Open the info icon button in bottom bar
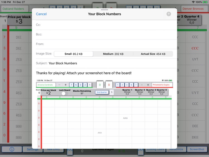Viewport: 209px width, 157px height. 12,149
